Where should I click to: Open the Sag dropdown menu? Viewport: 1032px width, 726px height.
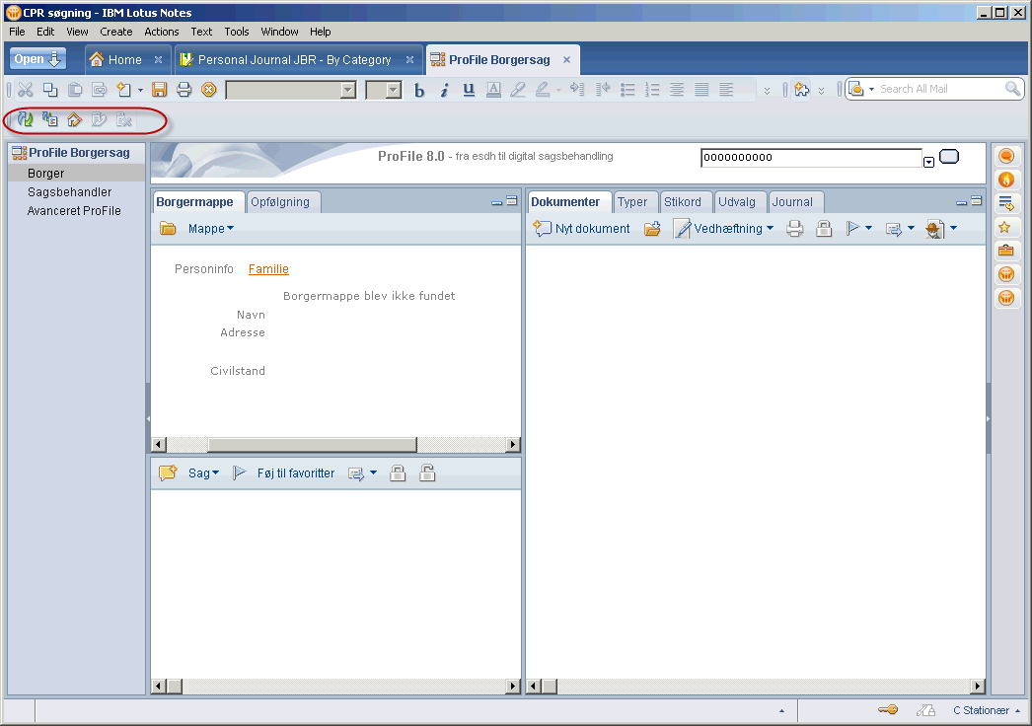coord(203,473)
